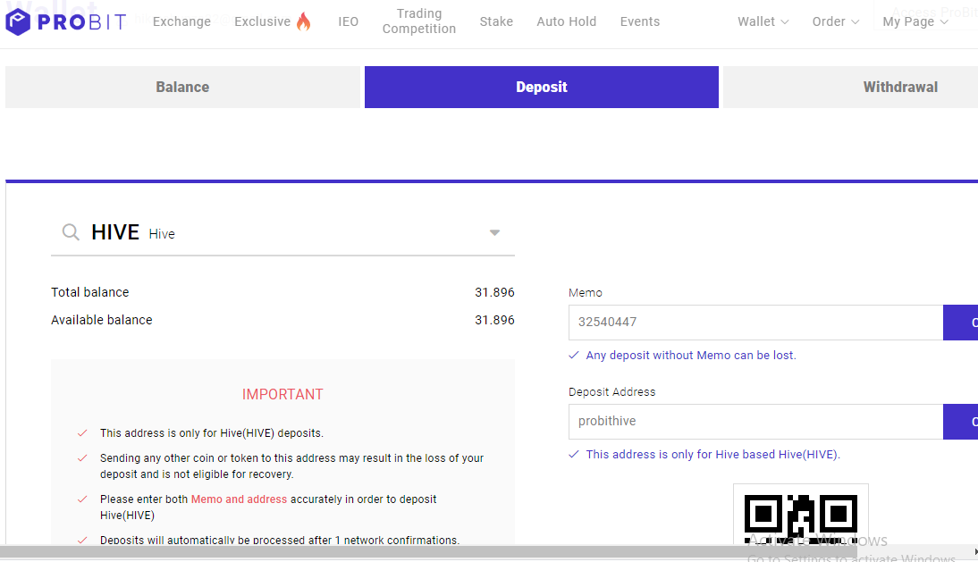978x562 pixels.
Task: Open the HIVE coin selector dropdown arrow
Action: (x=494, y=232)
